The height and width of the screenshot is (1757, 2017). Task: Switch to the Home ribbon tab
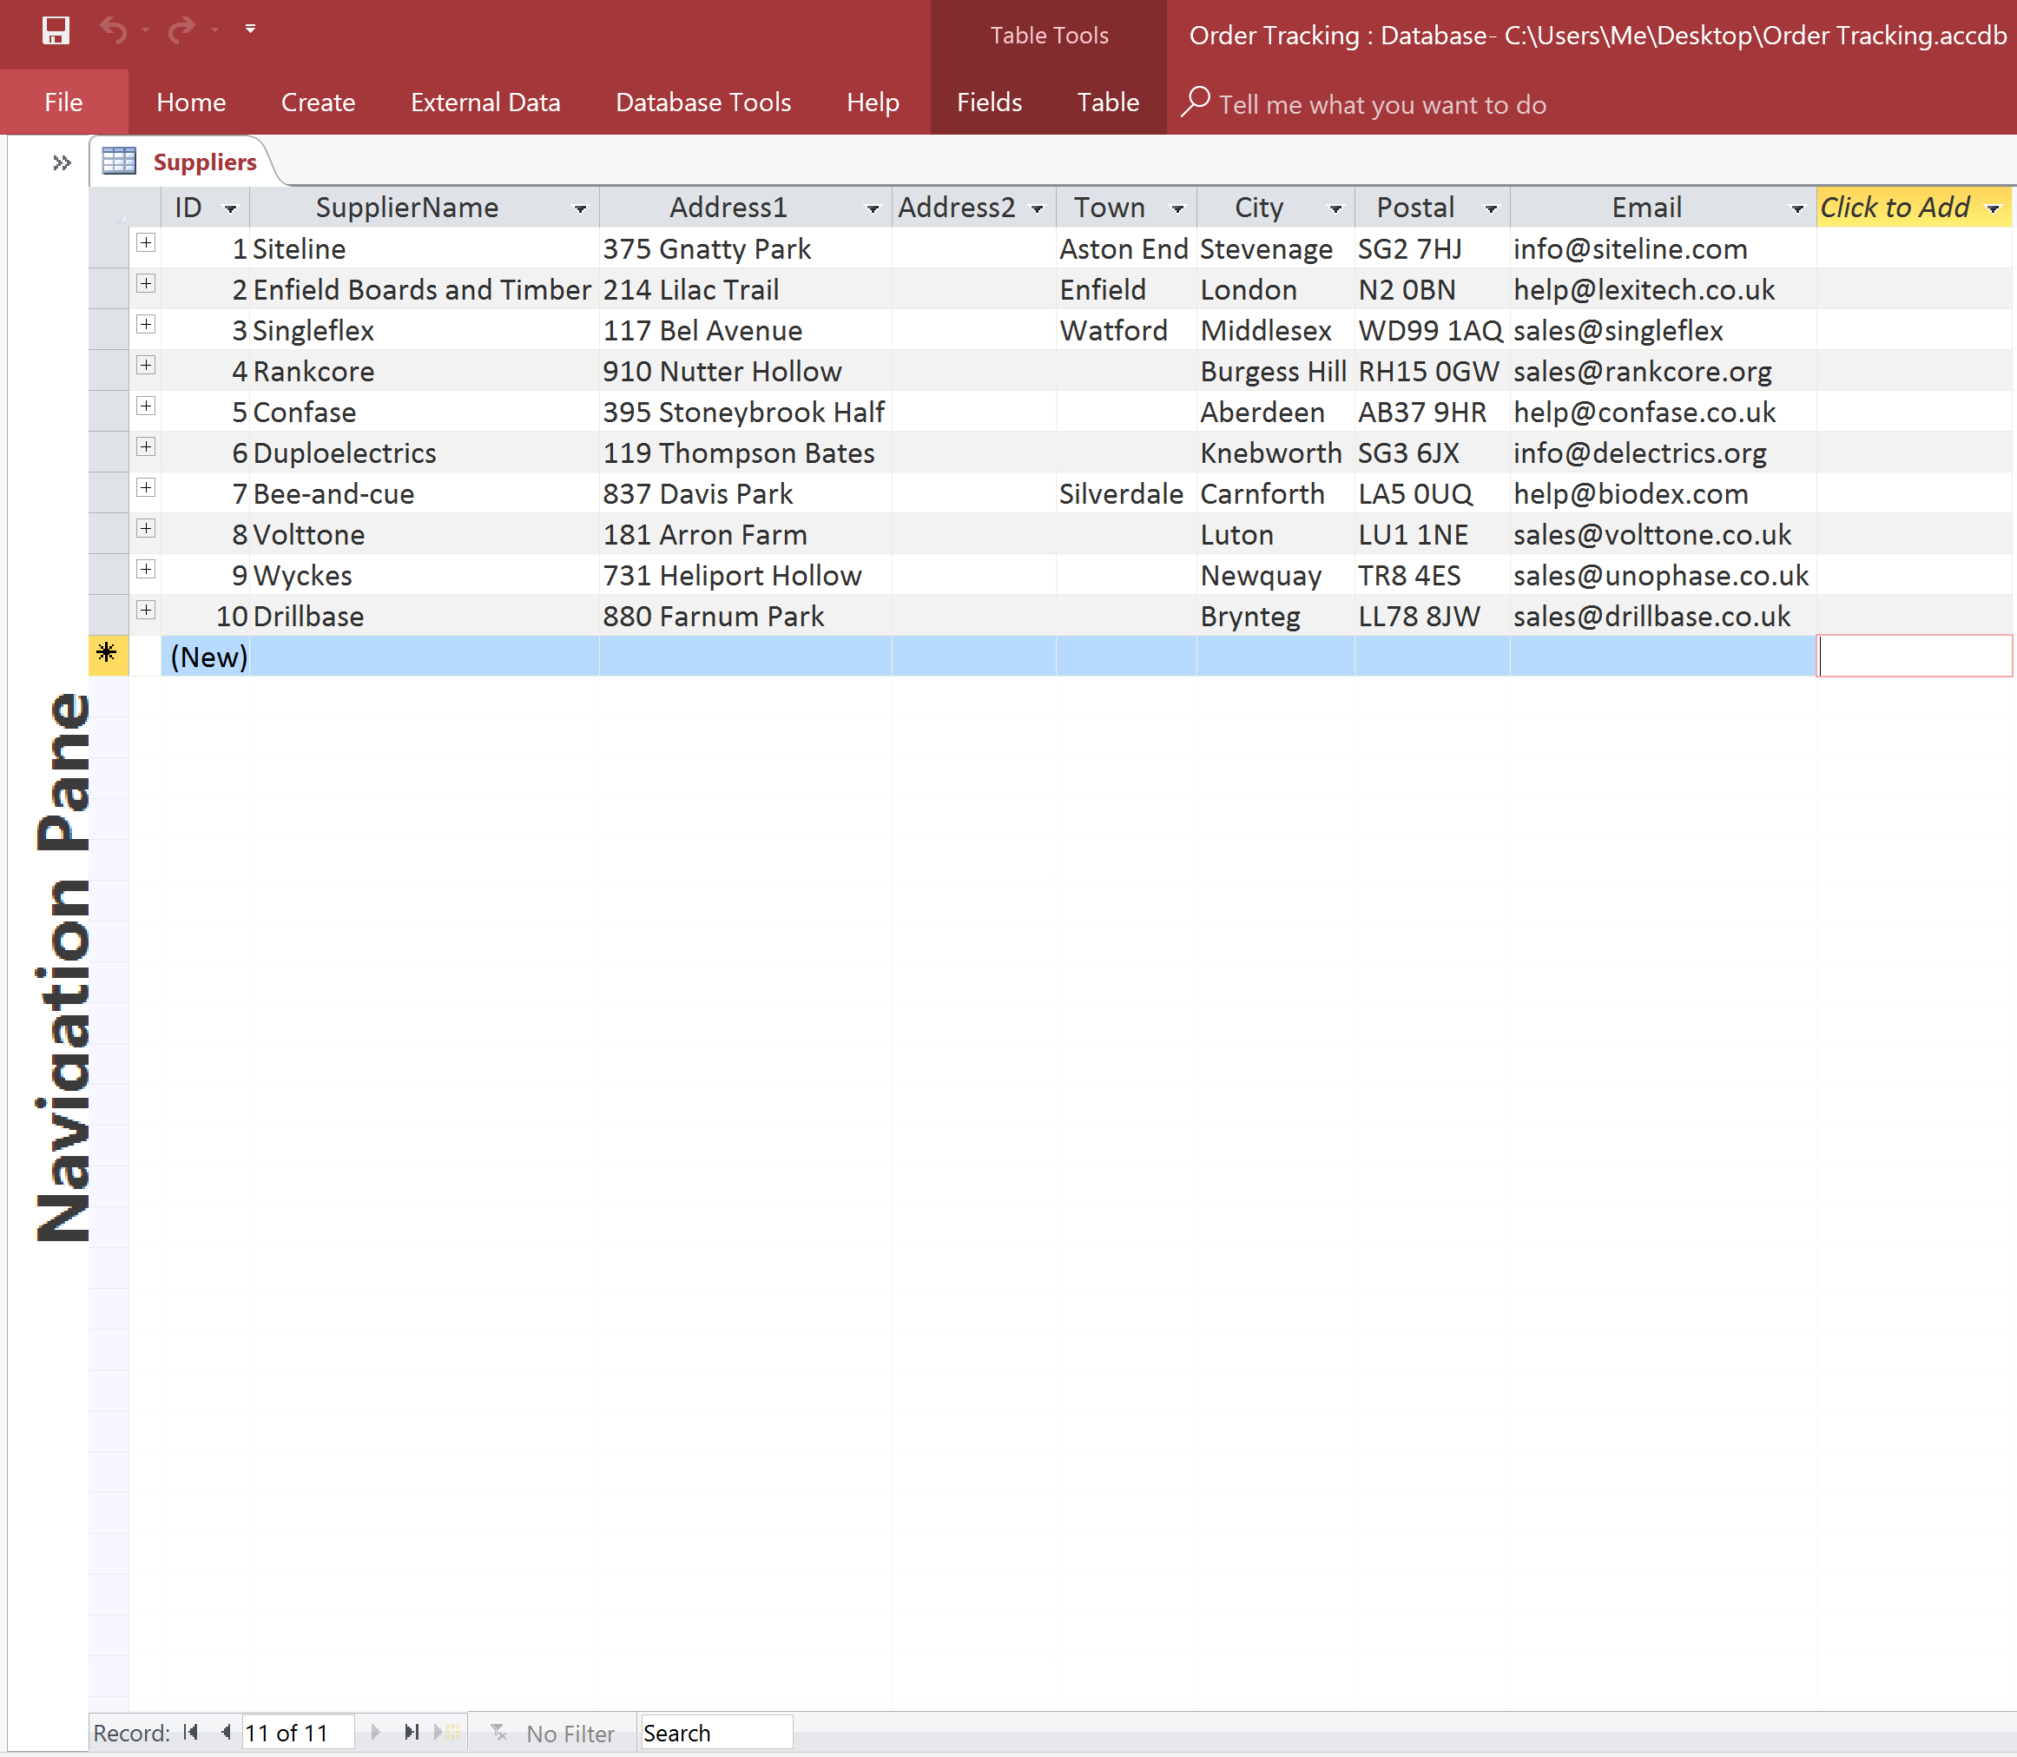191,102
